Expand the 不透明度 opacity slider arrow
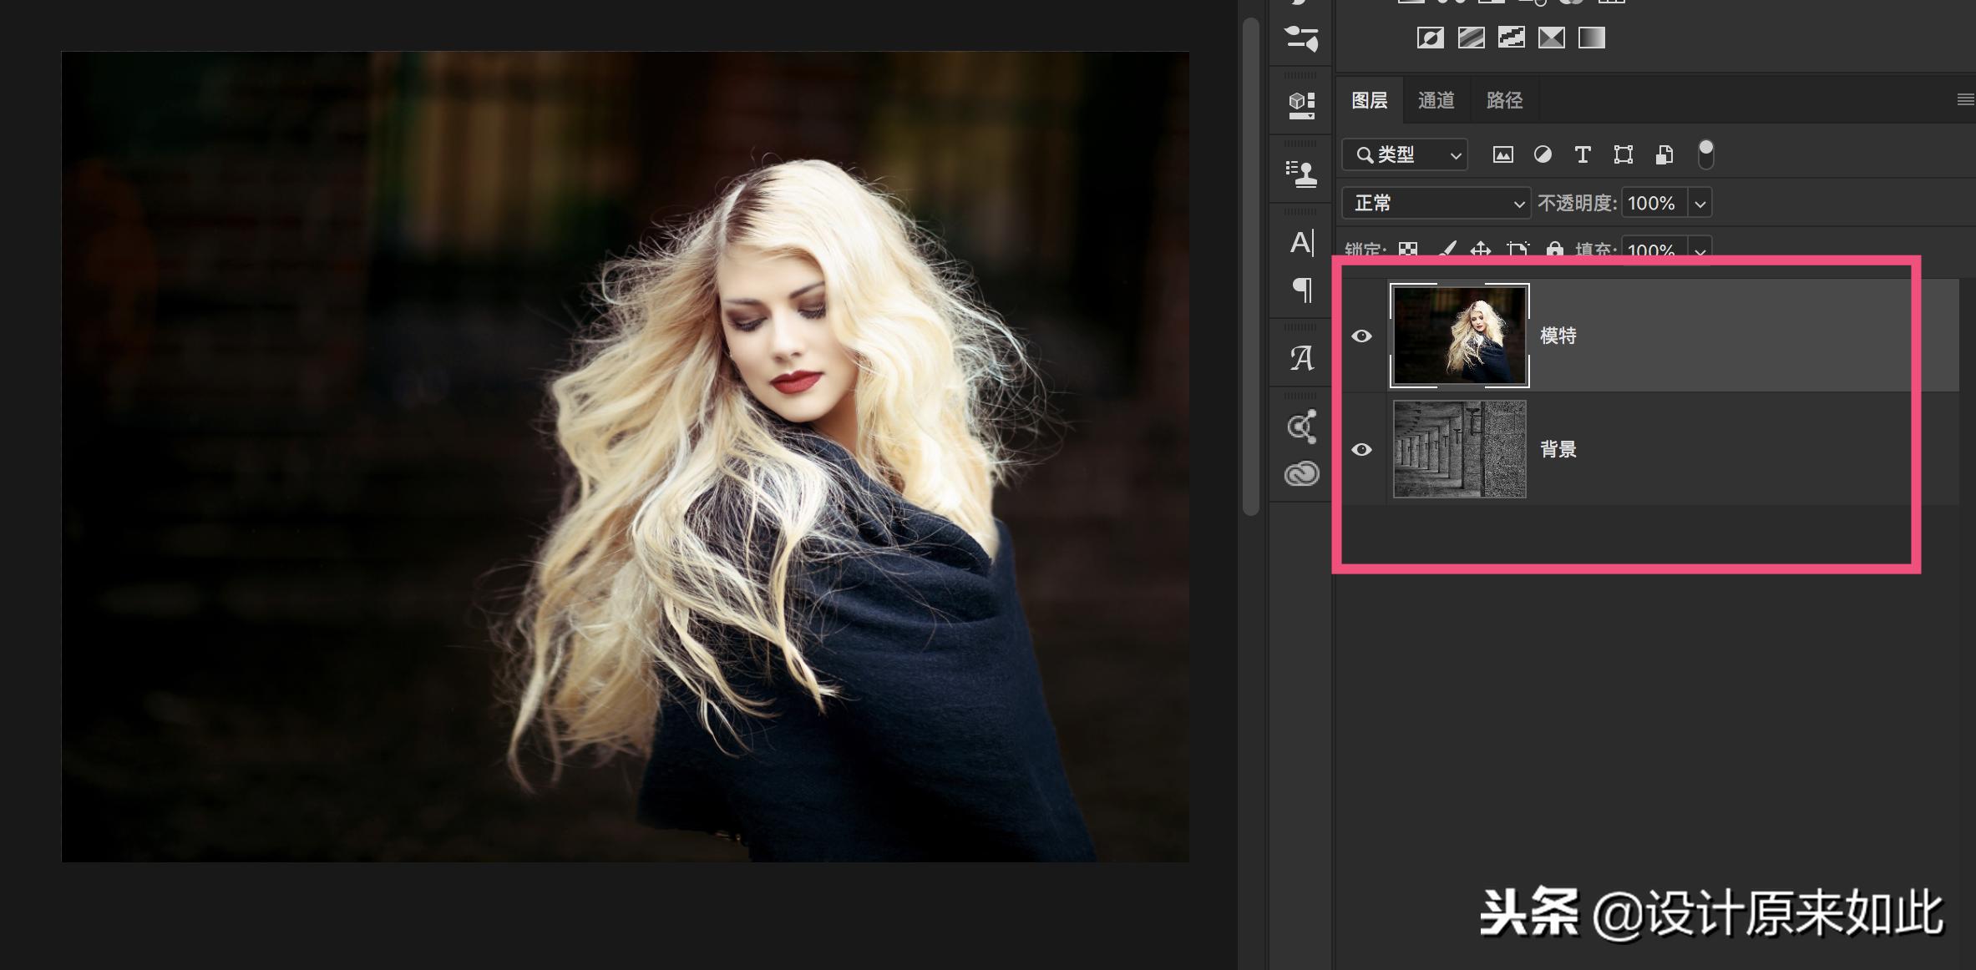Viewport: 1976px width, 970px height. click(x=1700, y=203)
